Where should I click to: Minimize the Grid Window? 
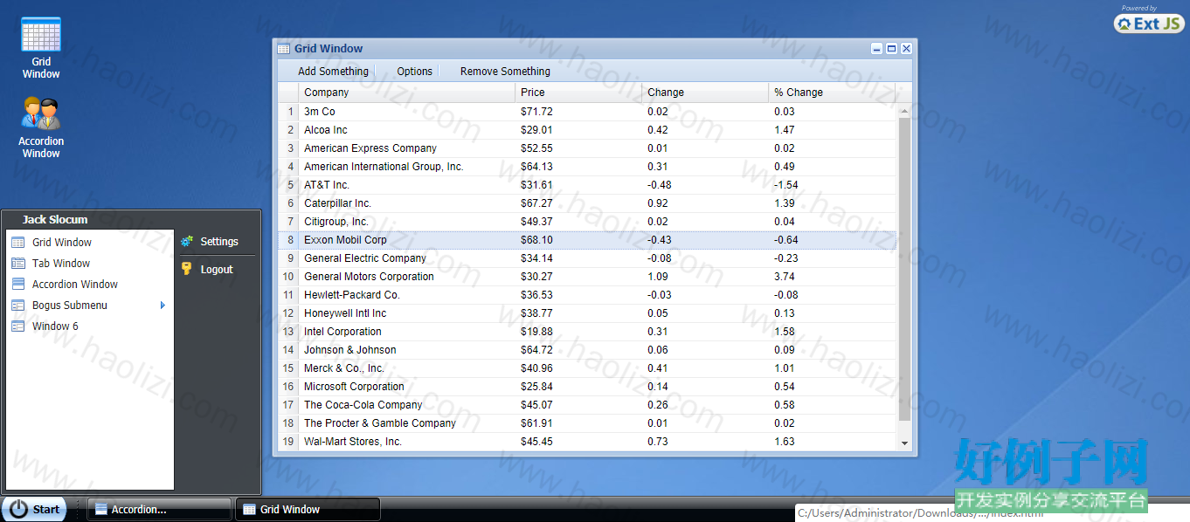pyautogui.click(x=876, y=49)
